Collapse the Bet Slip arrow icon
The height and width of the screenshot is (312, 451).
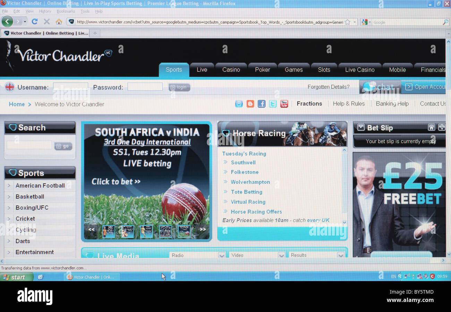[x=361, y=128]
